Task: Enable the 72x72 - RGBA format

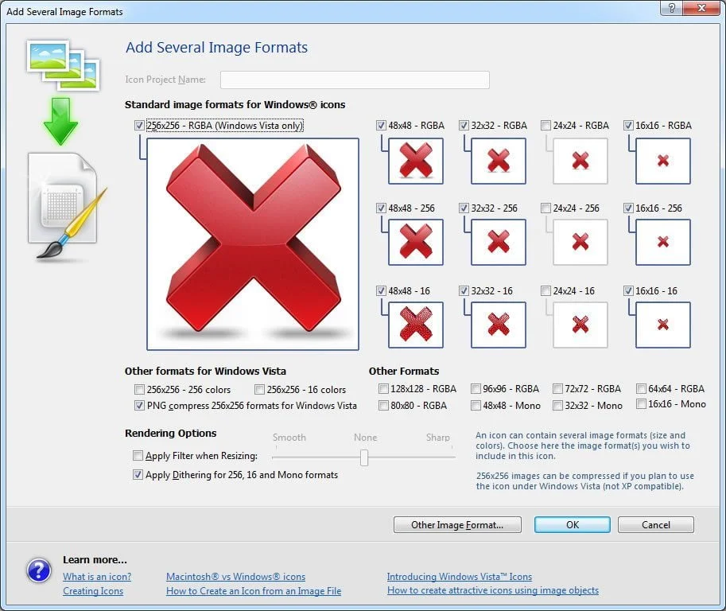Action: coord(557,388)
